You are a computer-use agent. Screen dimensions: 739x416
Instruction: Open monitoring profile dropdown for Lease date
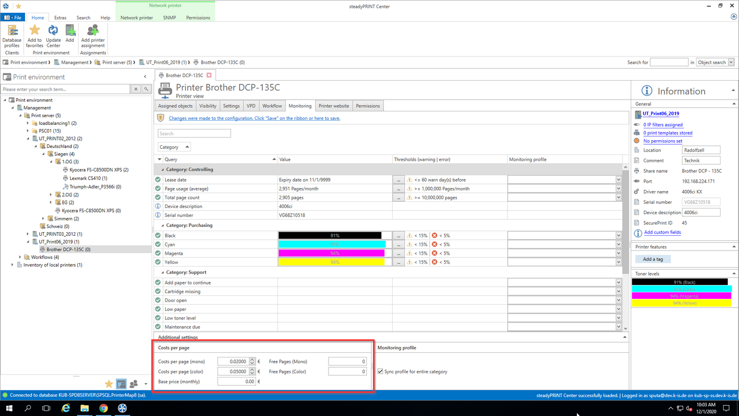coord(618,180)
